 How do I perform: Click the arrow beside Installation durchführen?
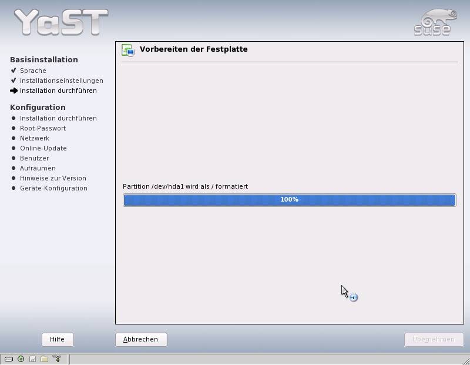coord(14,91)
